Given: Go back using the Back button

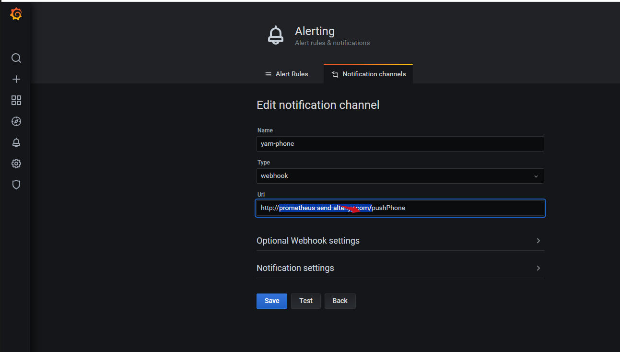Looking at the screenshot, I should (339, 301).
